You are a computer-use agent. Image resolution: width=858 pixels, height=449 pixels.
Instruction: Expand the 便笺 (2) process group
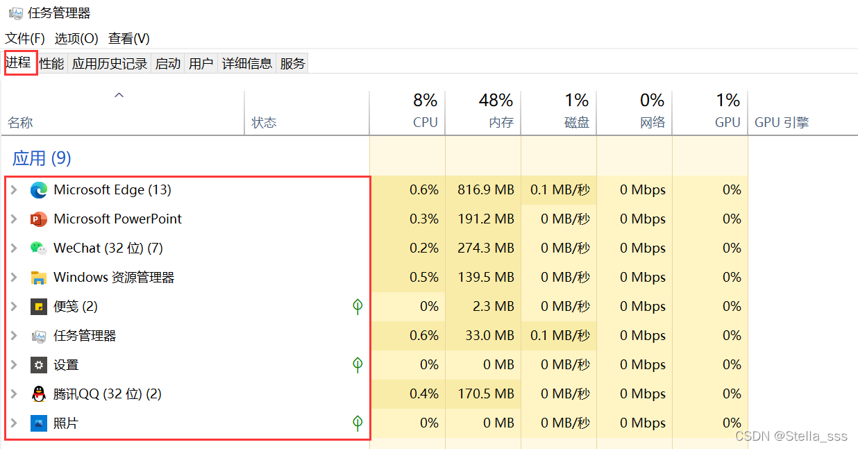coord(14,307)
